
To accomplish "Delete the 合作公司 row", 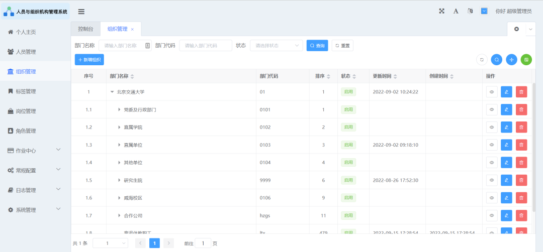I will (521, 215).
